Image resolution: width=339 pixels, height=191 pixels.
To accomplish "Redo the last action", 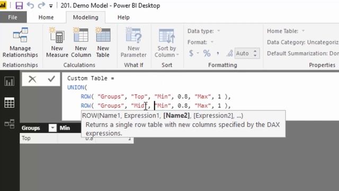I will 41,5.
